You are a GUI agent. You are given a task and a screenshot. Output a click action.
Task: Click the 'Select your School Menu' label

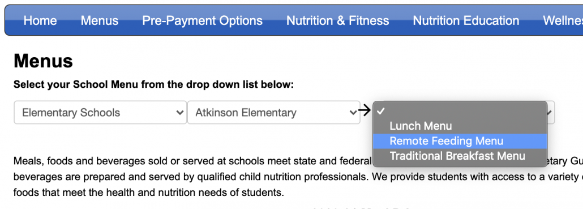click(x=153, y=85)
